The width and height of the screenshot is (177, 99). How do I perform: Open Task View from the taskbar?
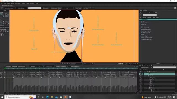click(x=43, y=97)
